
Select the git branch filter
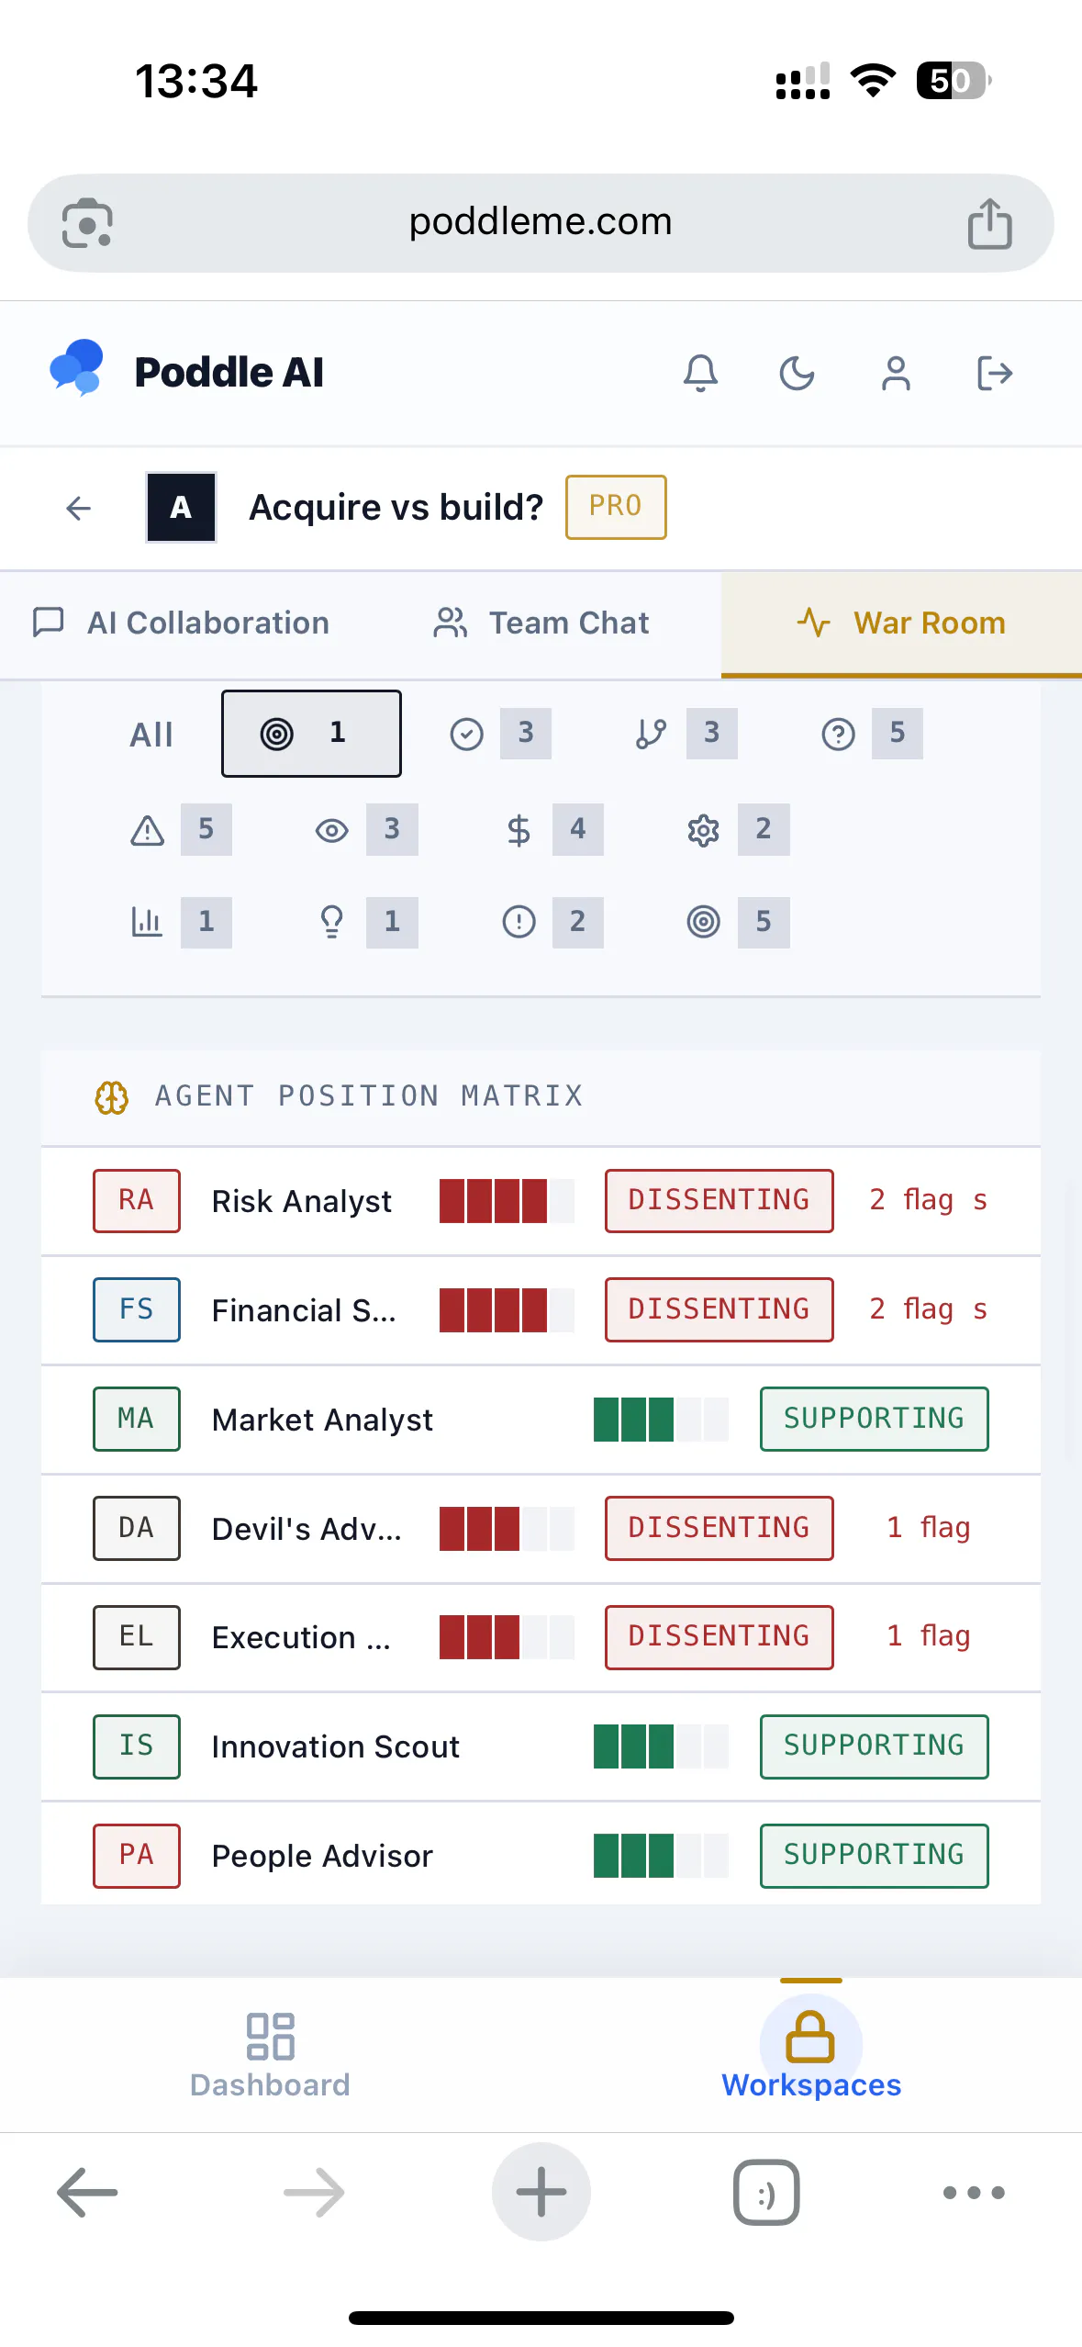(x=685, y=734)
